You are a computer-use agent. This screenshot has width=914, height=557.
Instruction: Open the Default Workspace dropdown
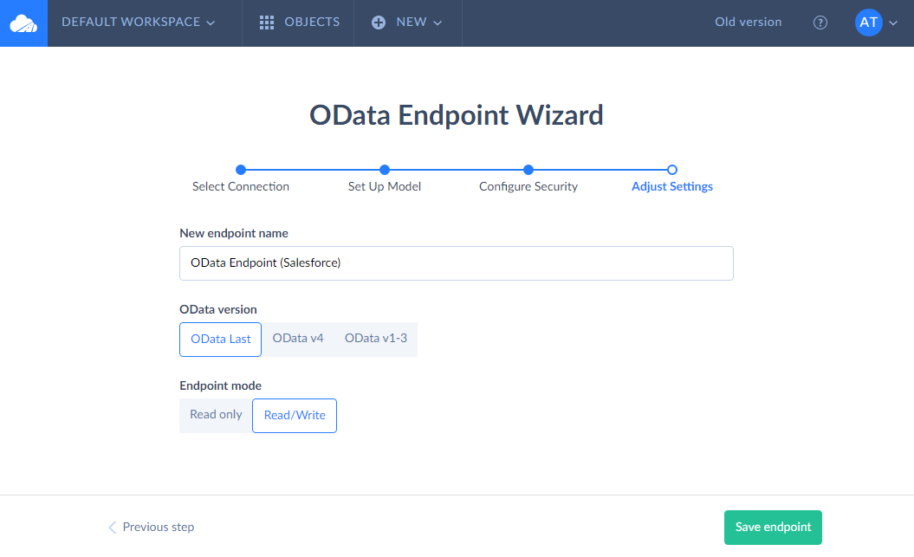click(x=138, y=23)
